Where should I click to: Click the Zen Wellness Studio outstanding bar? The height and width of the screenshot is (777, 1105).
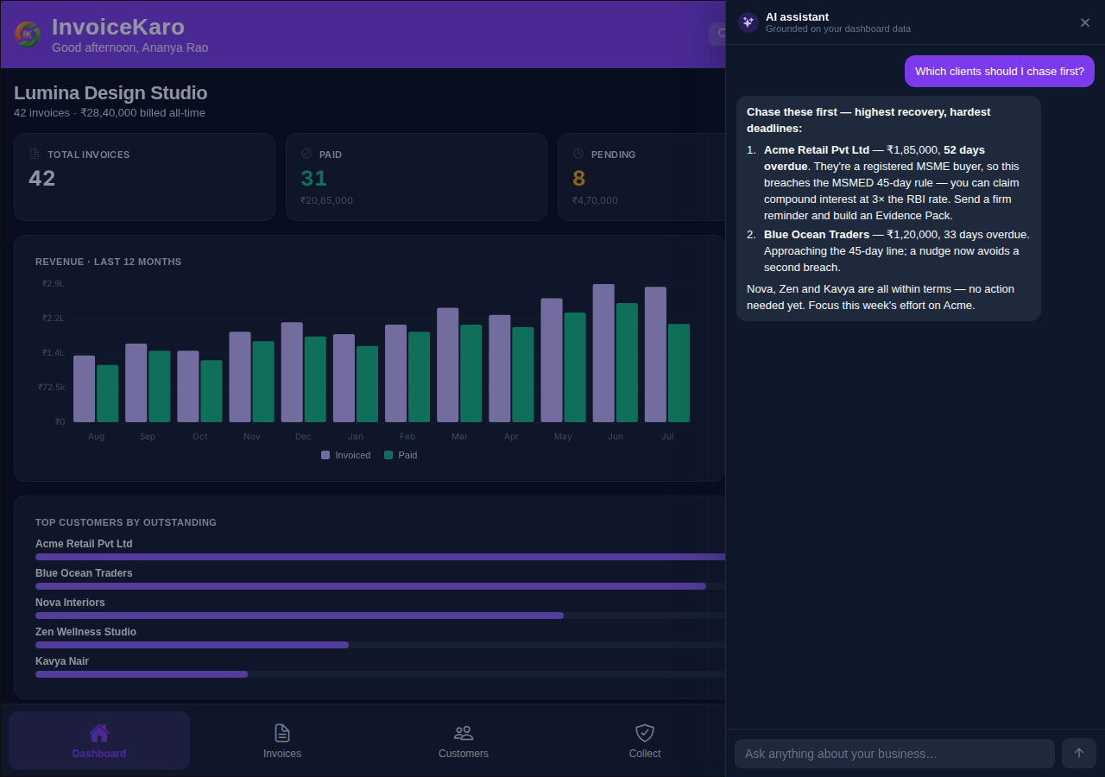pyautogui.click(x=192, y=645)
